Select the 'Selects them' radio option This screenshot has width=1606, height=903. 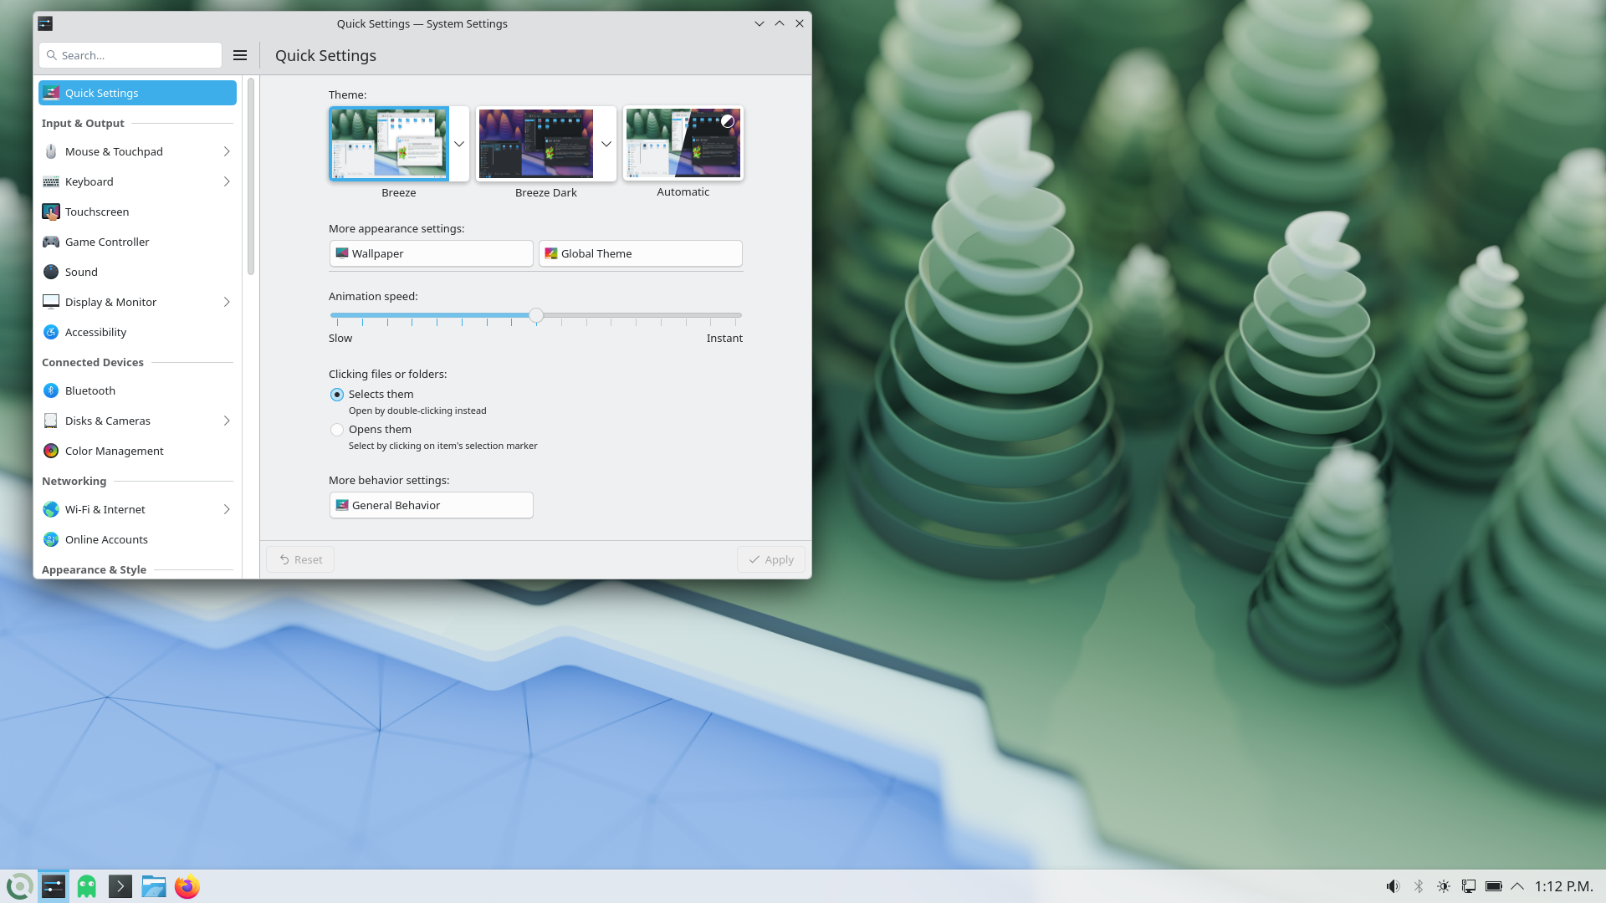(337, 395)
